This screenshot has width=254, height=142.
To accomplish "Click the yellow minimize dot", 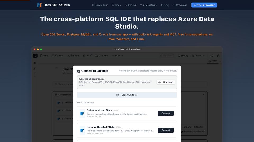I will tap(38, 49).
